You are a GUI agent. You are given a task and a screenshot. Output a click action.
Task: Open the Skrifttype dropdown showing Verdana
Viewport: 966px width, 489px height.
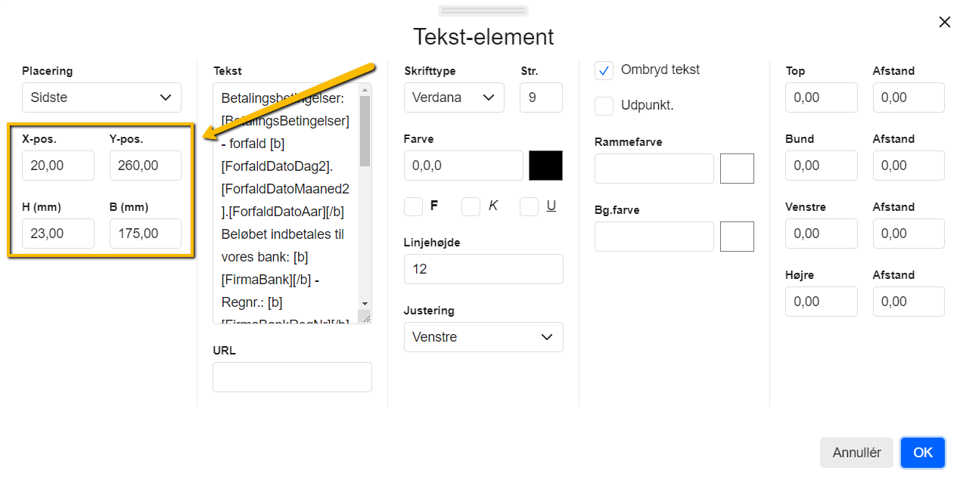tap(454, 97)
